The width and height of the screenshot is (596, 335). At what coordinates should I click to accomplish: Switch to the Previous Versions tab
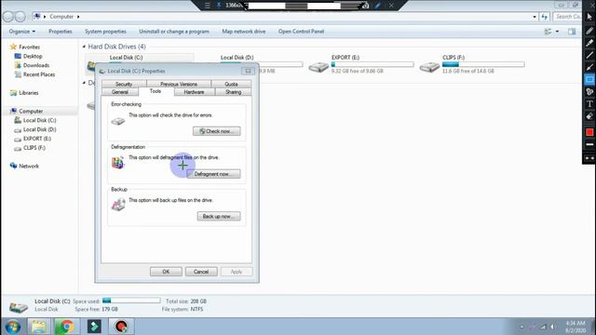click(179, 84)
